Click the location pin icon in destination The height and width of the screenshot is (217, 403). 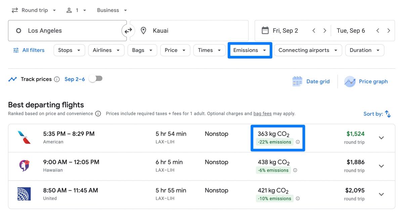(143, 31)
